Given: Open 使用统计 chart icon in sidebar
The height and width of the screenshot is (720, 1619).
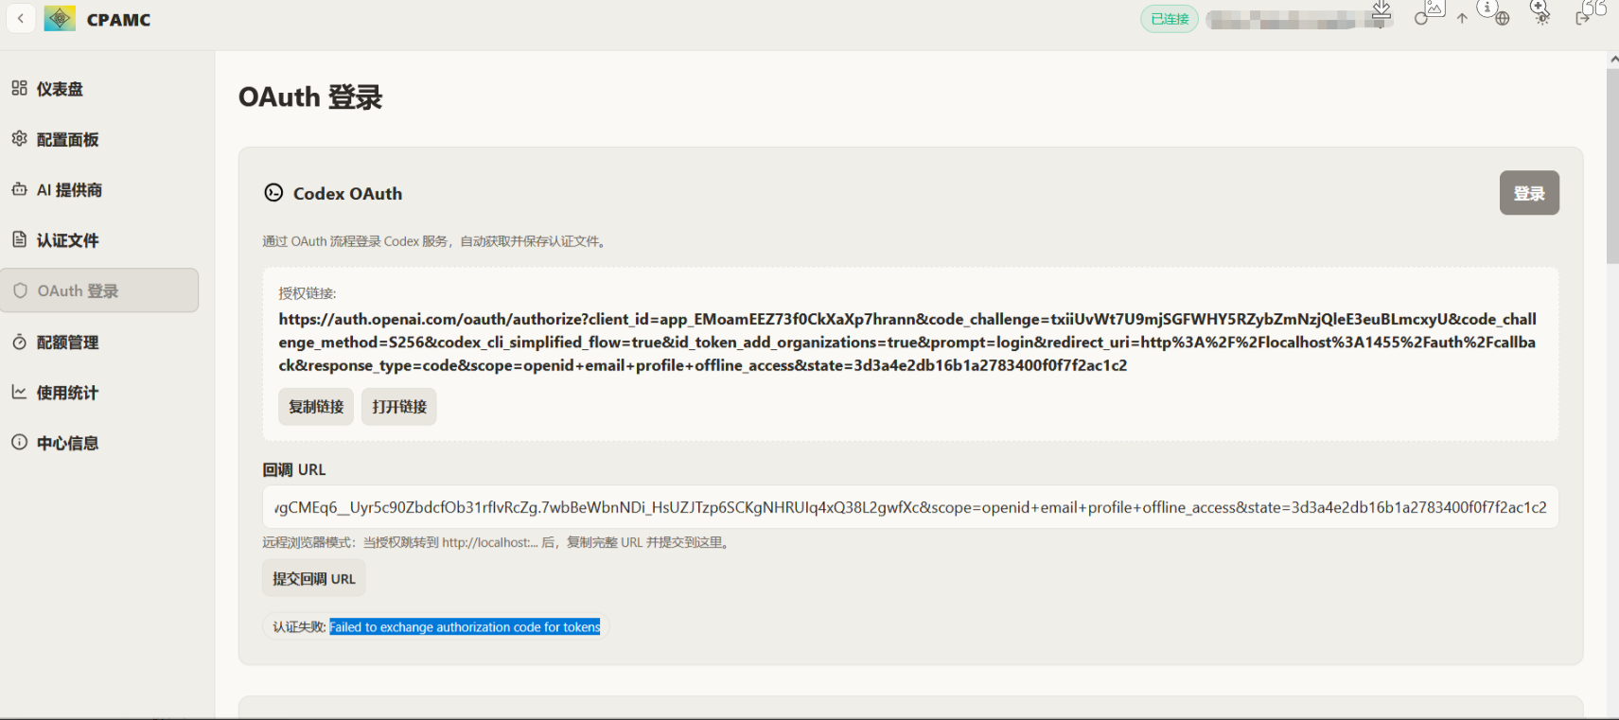Looking at the screenshot, I should click(x=19, y=392).
